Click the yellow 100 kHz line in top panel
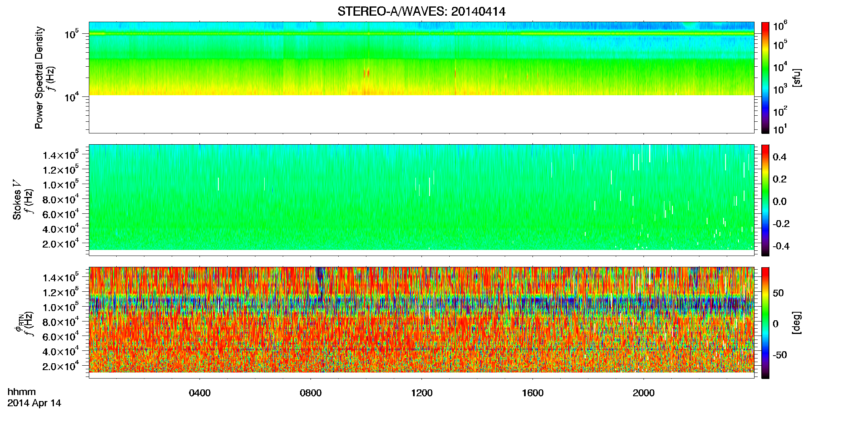 pyautogui.click(x=421, y=34)
